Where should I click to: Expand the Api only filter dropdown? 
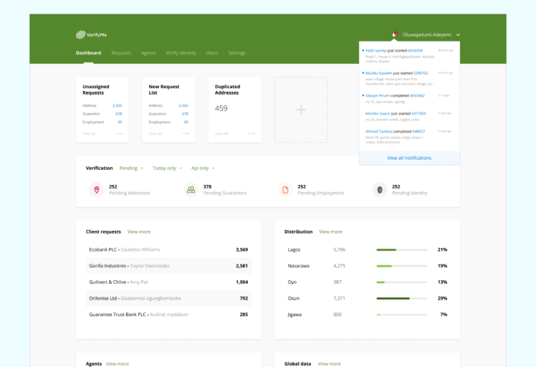click(x=203, y=168)
